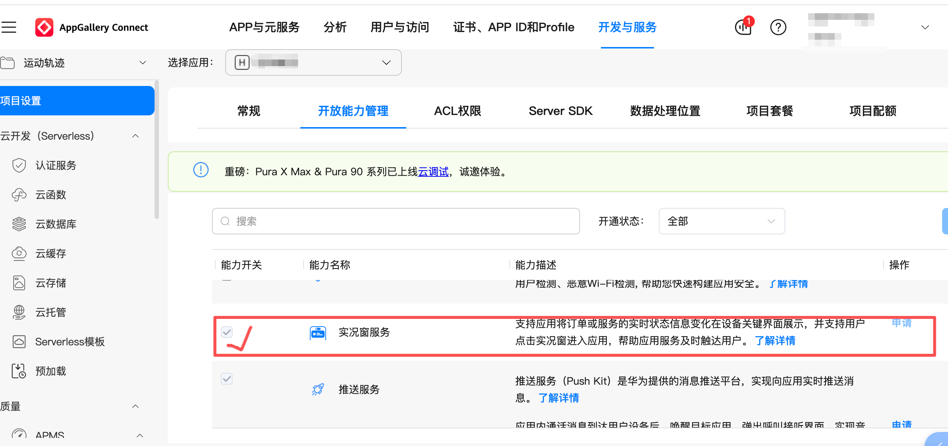Click 申请 for 实况窗服务 row
This screenshot has width=948, height=446.
[x=902, y=323]
